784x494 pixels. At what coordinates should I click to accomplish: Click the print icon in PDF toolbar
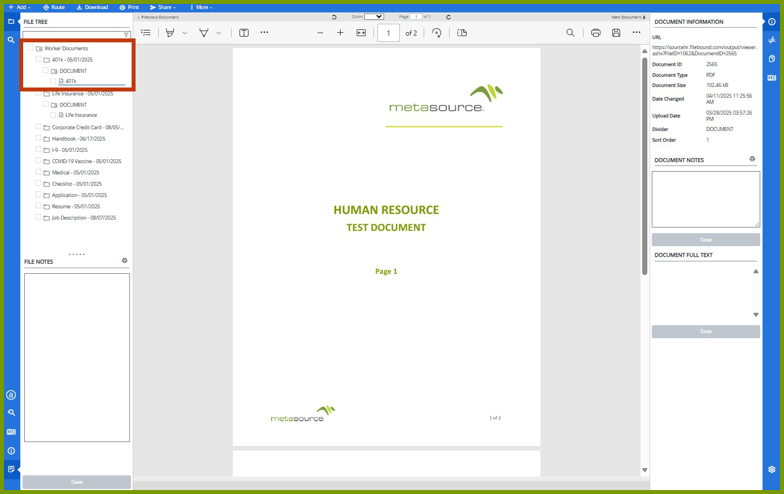pyautogui.click(x=596, y=33)
